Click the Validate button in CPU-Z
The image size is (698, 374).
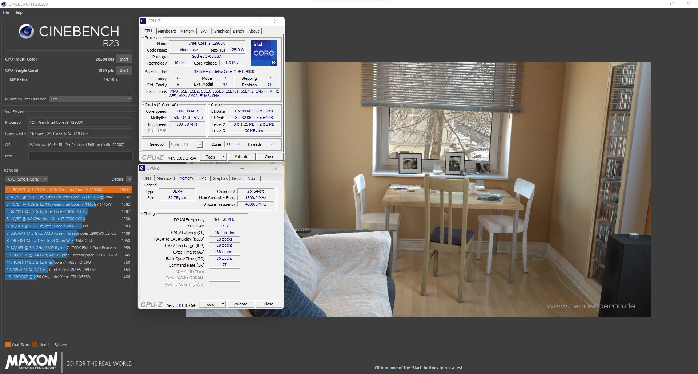241,156
